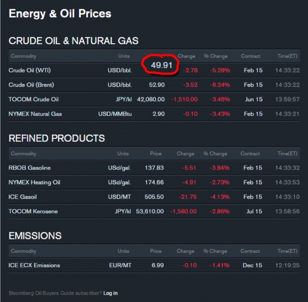This screenshot has width=308, height=302.
Task: Click the Emissions section heading
Action: pos(35,235)
